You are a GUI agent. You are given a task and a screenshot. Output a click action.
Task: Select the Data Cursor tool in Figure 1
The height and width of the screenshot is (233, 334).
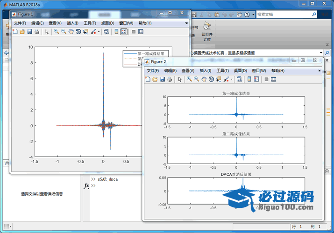pos(85,32)
